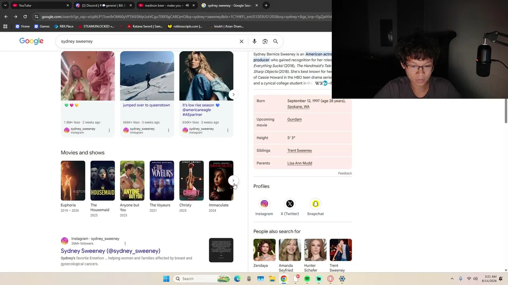The image size is (508, 285).
Task: Open File Explorer from the taskbar
Action: (x=272, y=279)
